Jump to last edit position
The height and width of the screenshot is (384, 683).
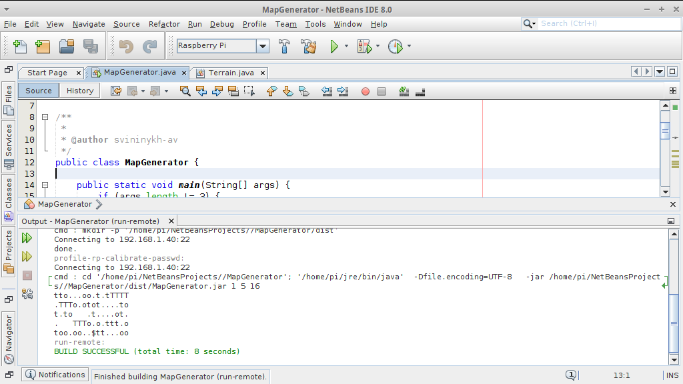pos(115,91)
